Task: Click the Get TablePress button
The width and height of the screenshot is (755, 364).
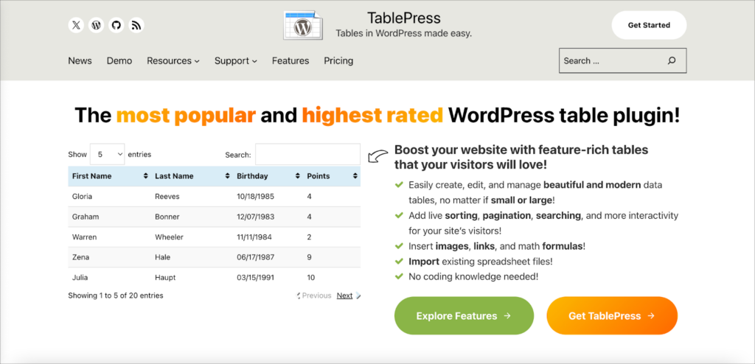Action: click(612, 316)
